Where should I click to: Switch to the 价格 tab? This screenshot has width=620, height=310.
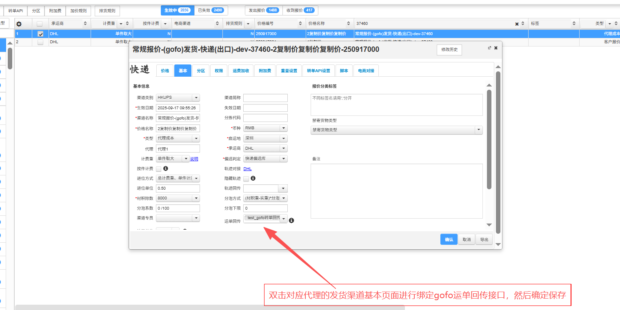pyautogui.click(x=165, y=71)
